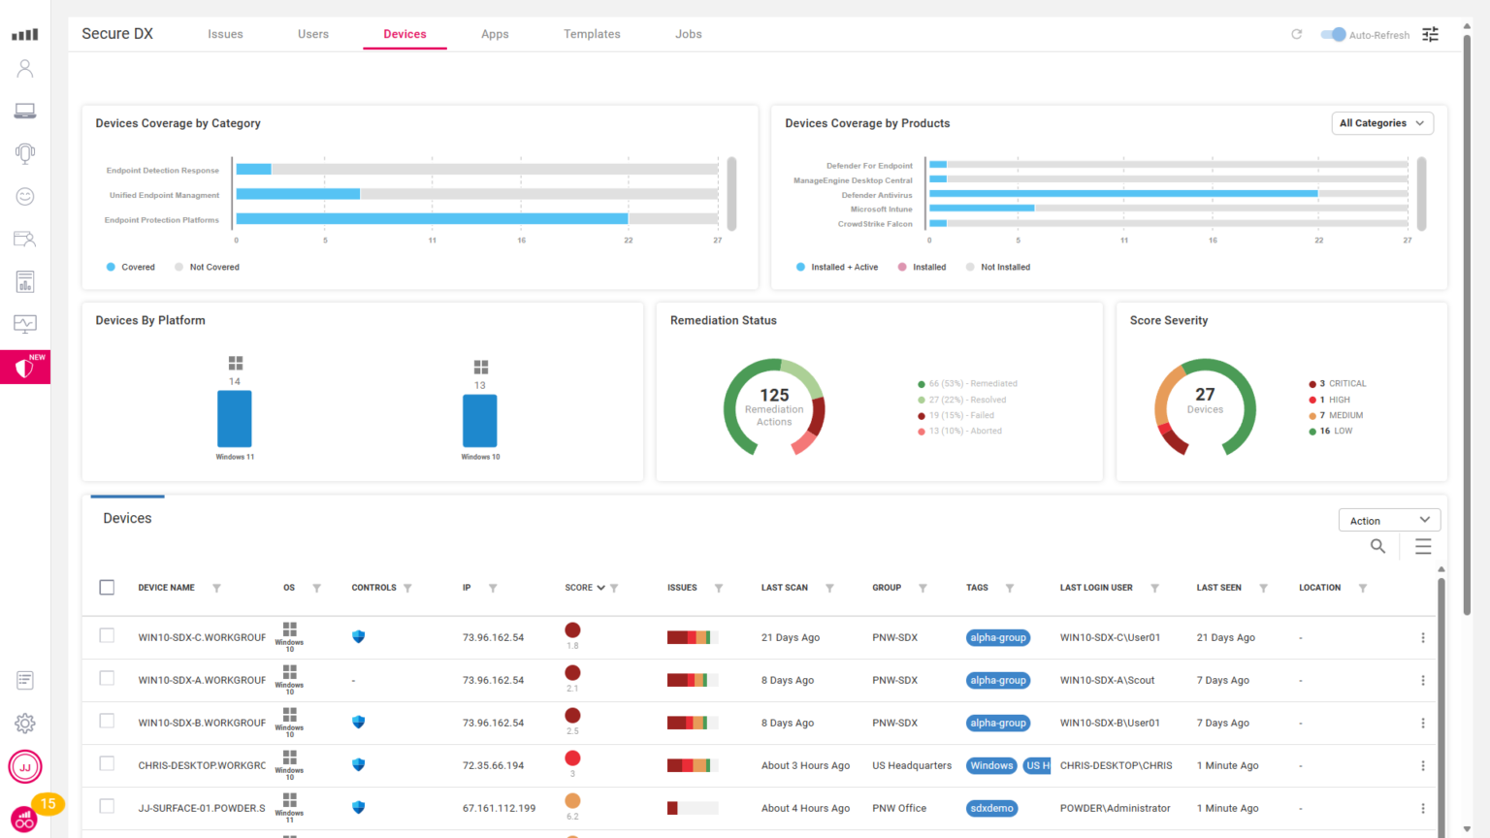Click the alpha-group tag on WIN10-SDX-C

coord(998,637)
